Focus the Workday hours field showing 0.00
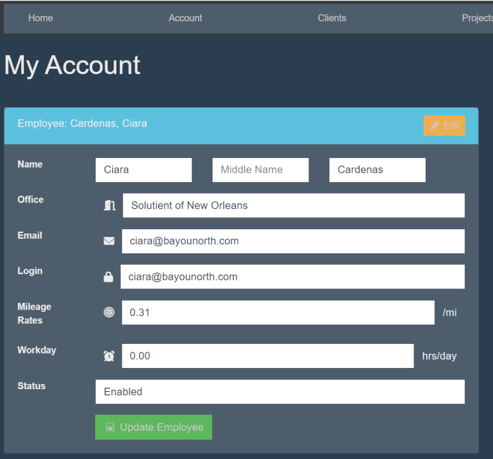493x459 pixels. tap(267, 356)
